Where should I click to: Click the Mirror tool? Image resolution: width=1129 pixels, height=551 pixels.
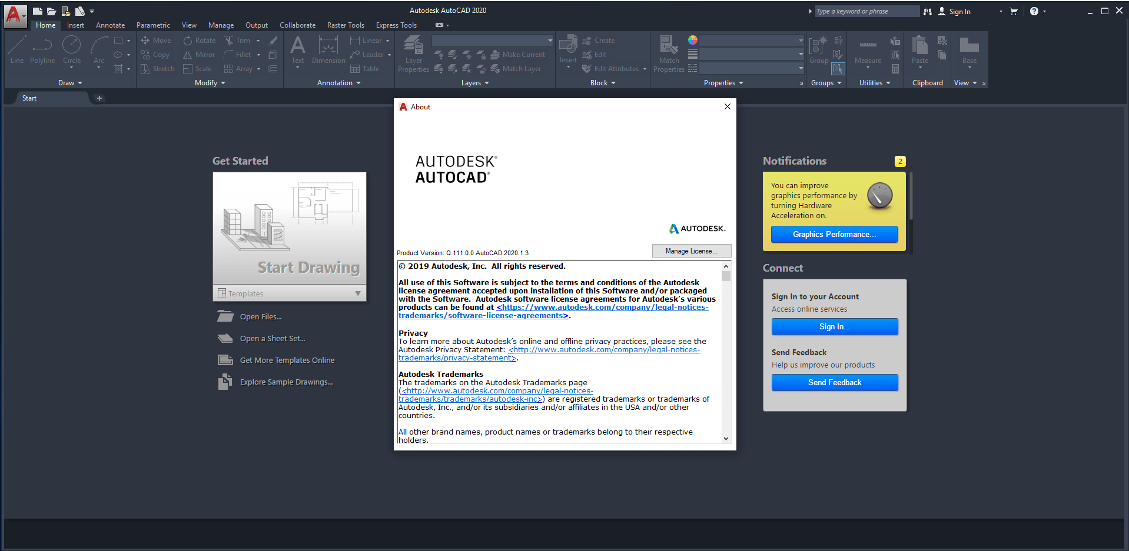[x=200, y=55]
